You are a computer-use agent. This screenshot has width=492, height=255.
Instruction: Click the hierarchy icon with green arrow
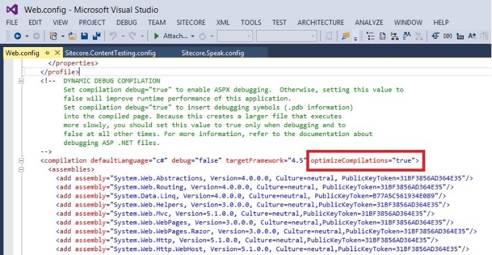coord(394,36)
